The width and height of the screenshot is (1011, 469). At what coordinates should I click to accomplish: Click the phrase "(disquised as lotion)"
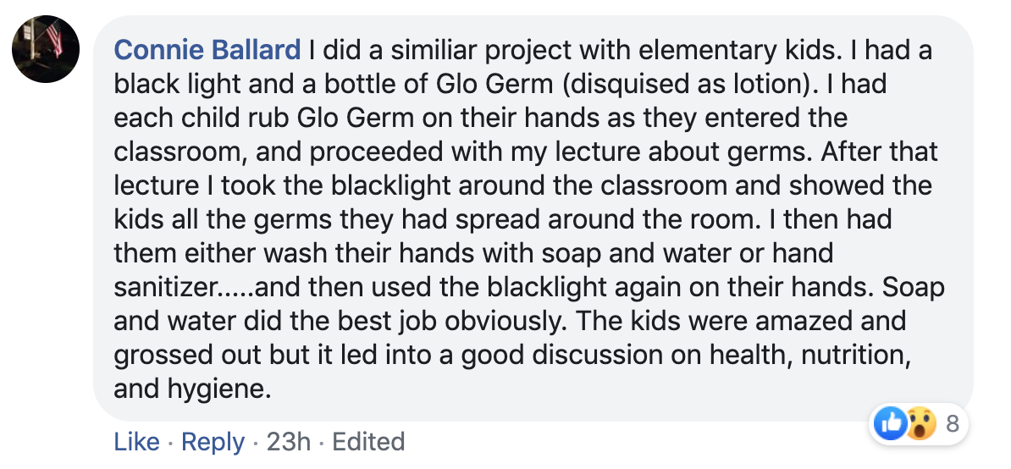682,84
